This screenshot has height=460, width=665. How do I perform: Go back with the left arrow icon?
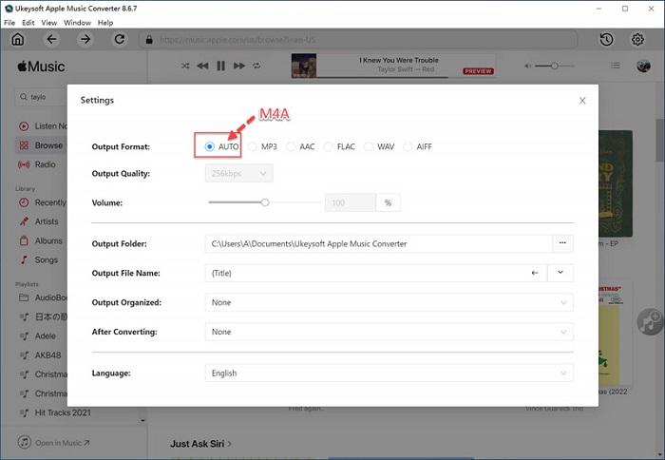click(x=51, y=40)
